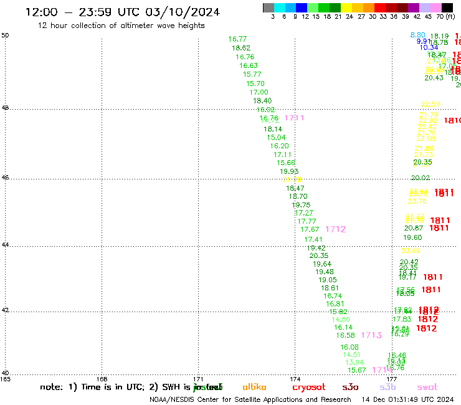
Task: Click the yellow value 22.42
Action: tap(427, 126)
